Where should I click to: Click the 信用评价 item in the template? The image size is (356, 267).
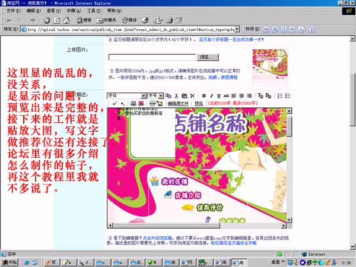click(209, 208)
